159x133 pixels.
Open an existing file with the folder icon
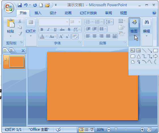click(47, 5)
